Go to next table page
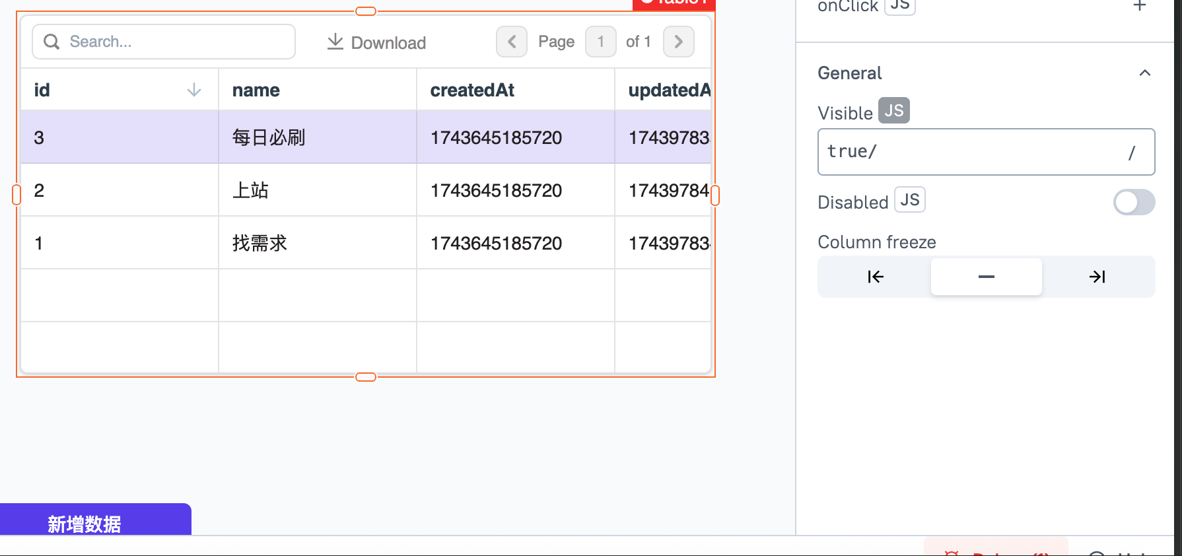1182x556 pixels. tap(678, 42)
